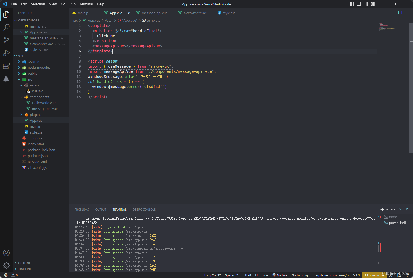Image resolution: width=413 pixels, height=278 pixels.
Task: Switch to the HelloWorld.vue editor tab
Action: [195, 13]
